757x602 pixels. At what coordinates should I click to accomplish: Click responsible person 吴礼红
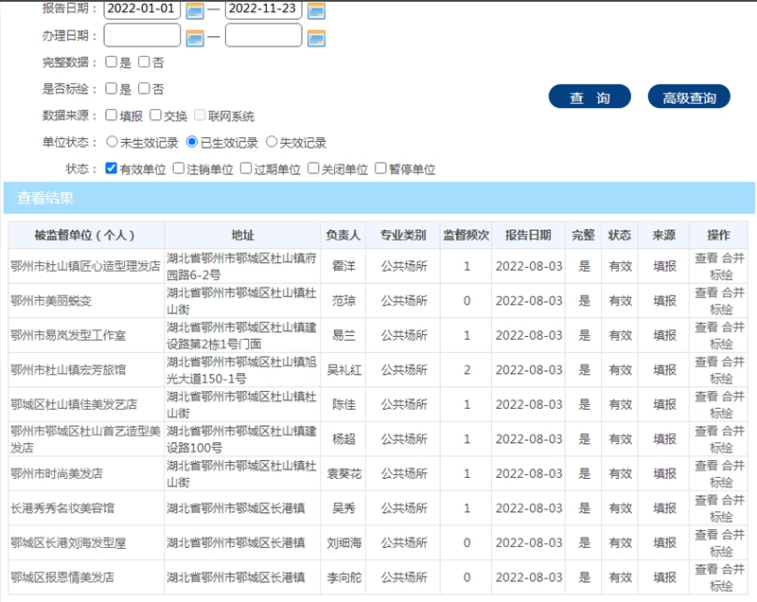343,370
